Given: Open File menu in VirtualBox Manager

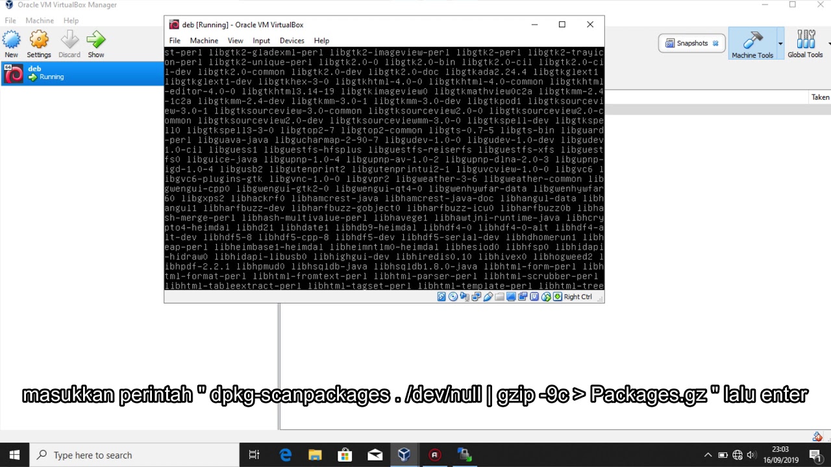Looking at the screenshot, I should [x=10, y=21].
